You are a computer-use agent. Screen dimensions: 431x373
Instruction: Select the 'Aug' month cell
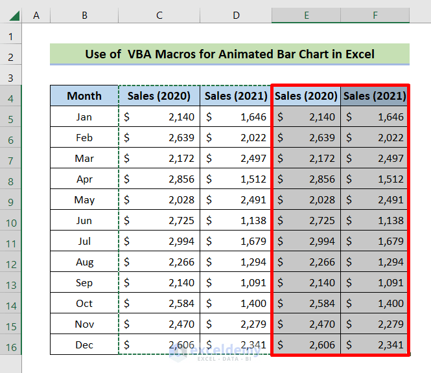pyautogui.click(x=84, y=262)
